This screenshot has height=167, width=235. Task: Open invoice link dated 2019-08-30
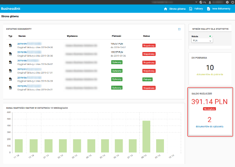(x=29, y=52)
